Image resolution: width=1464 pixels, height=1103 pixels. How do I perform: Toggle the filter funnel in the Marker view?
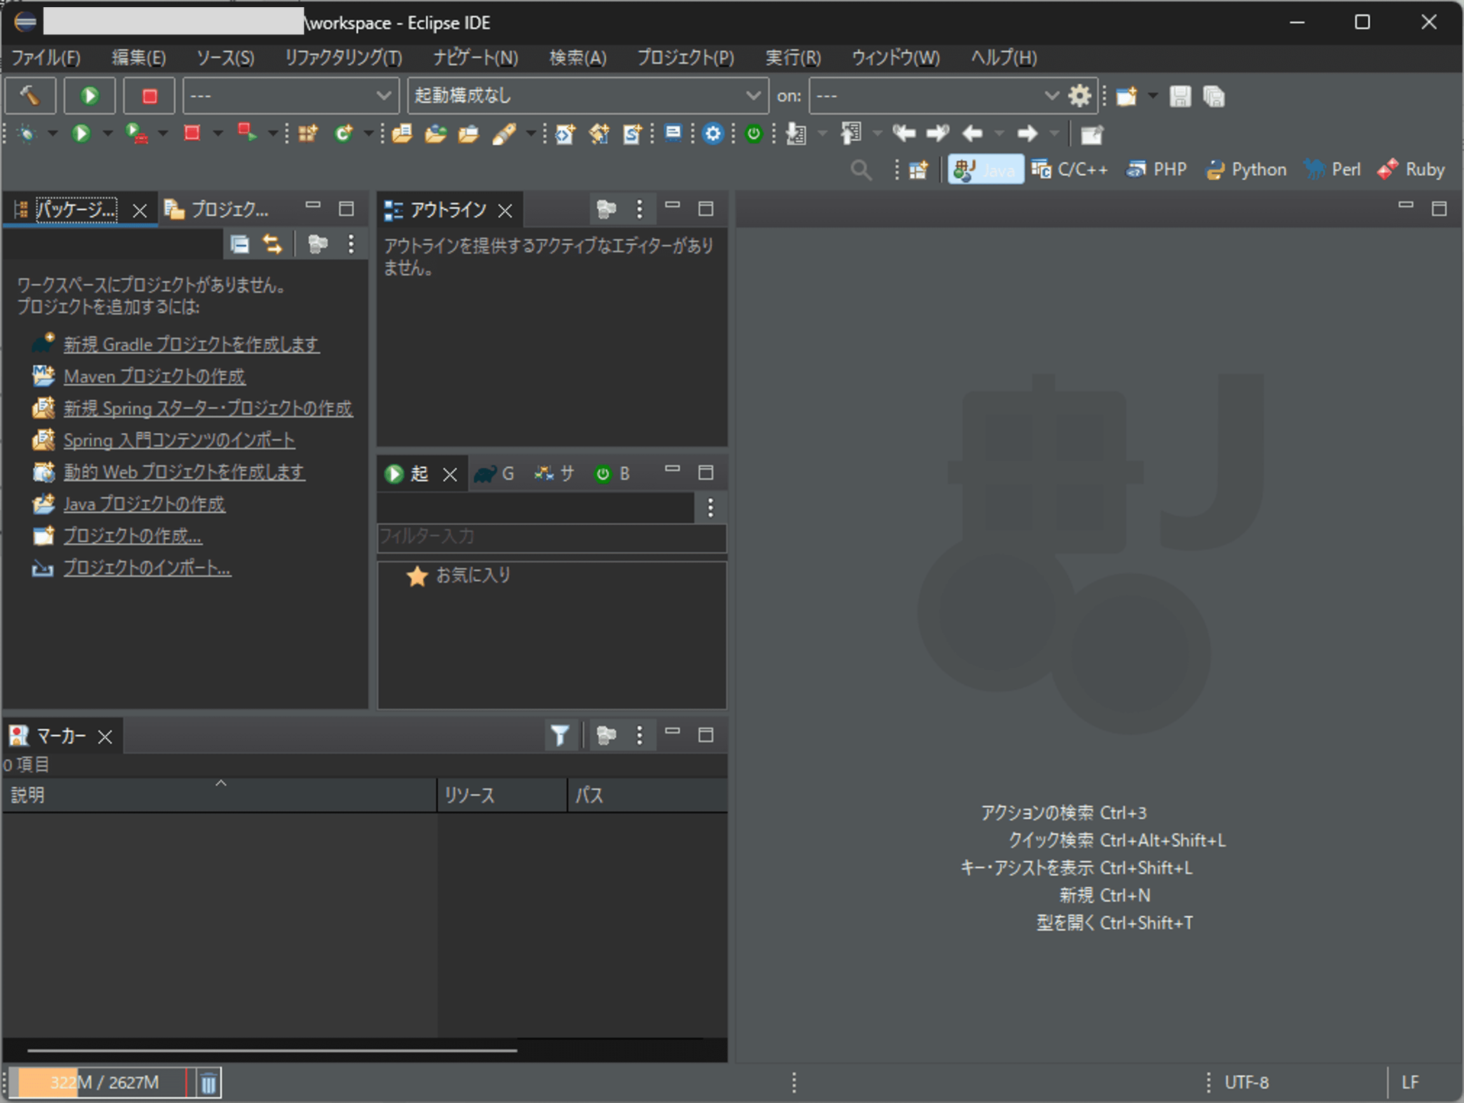561,736
